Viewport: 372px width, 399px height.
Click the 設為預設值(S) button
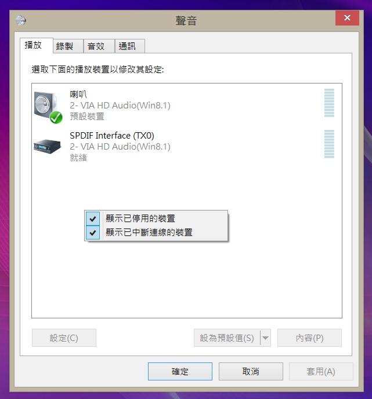point(227,338)
